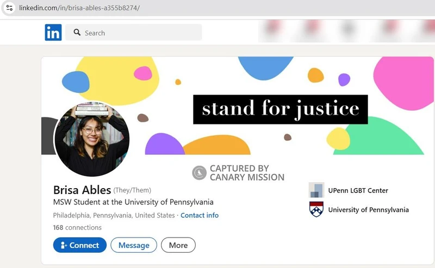Image resolution: width=435 pixels, height=268 pixels.
Task: Send a message via Message button
Action: coord(134,245)
